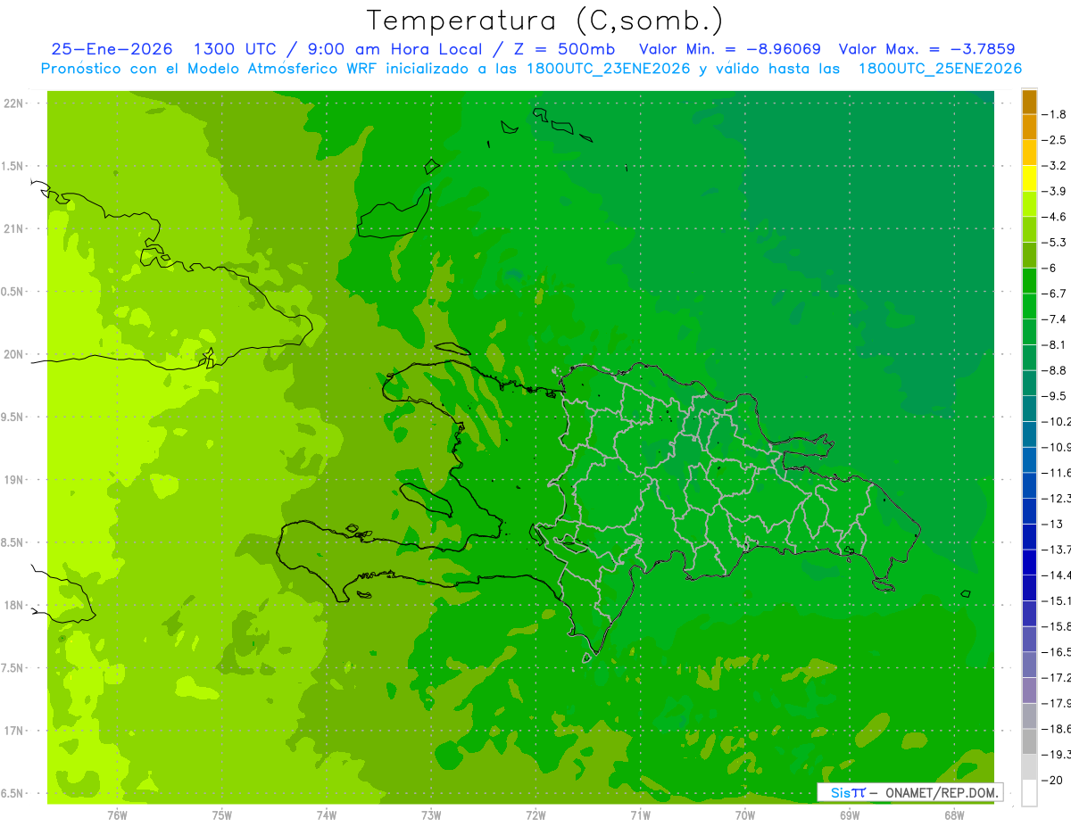Click the '69W' longitude label
The height and width of the screenshot is (827, 1071).
point(850,815)
